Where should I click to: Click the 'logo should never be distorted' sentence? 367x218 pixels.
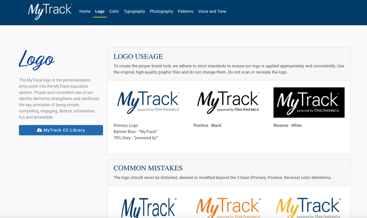pos(222,178)
